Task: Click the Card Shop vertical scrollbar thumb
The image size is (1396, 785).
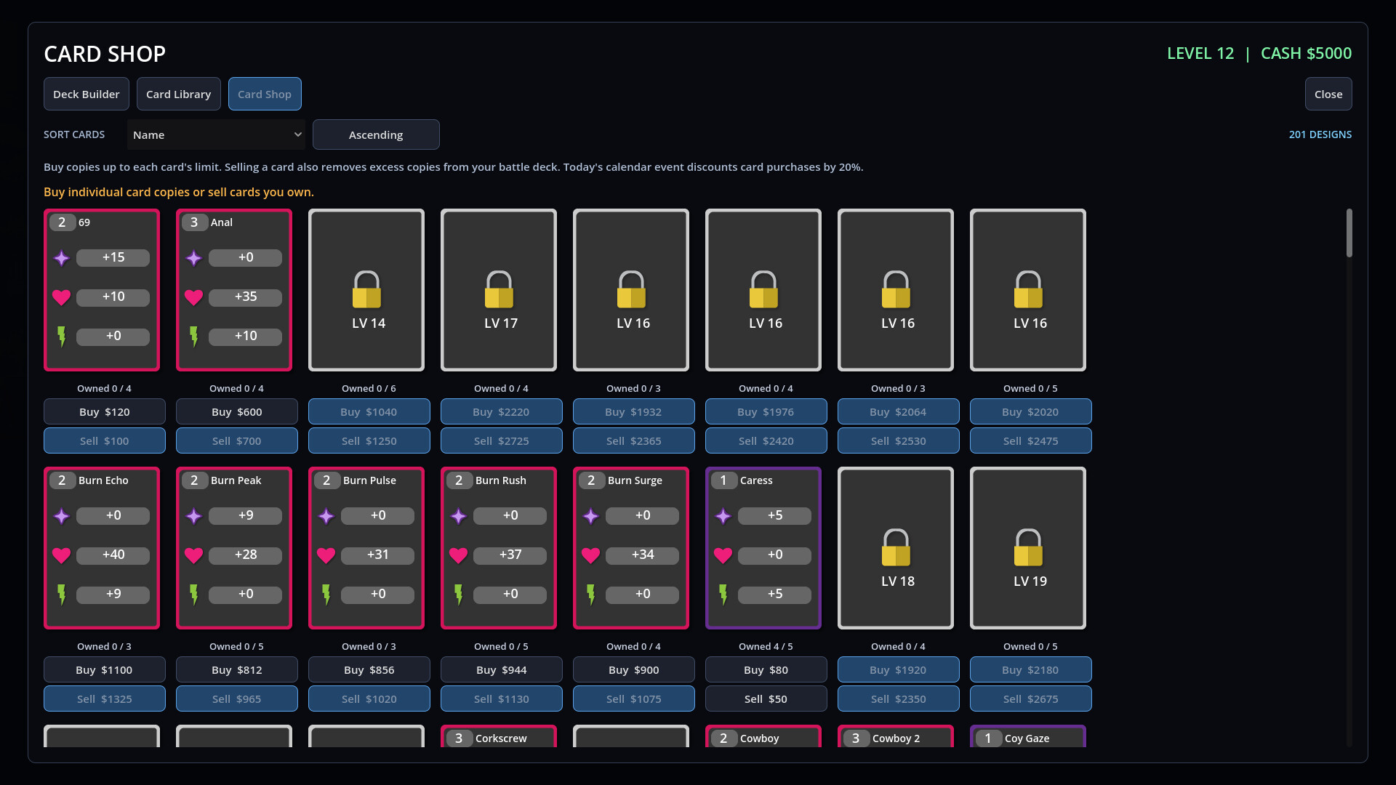Action: pyautogui.click(x=1349, y=233)
